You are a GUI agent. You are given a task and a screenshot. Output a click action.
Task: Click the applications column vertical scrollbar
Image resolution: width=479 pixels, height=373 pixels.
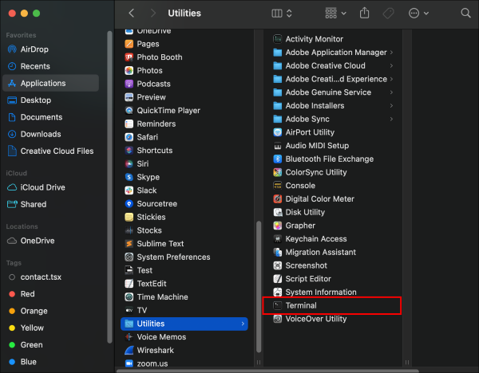pos(259,287)
